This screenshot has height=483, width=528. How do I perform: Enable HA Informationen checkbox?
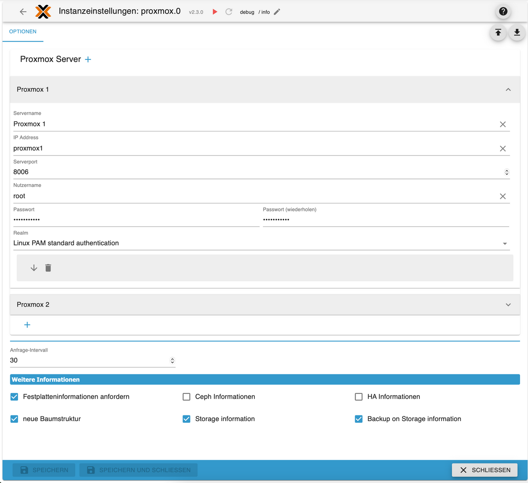coord(359,397)
